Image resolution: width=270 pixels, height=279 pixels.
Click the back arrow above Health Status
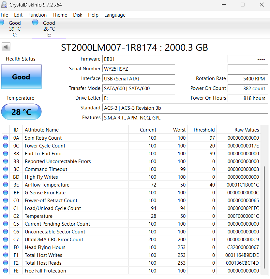(6, 47)
